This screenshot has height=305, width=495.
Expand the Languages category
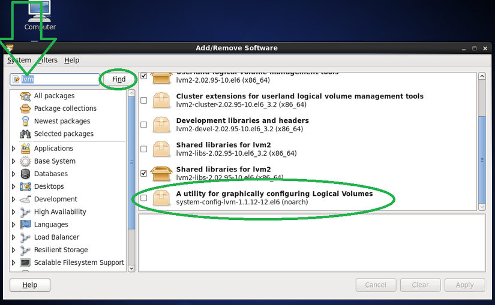pyautogui.click(x=14, y=225)
